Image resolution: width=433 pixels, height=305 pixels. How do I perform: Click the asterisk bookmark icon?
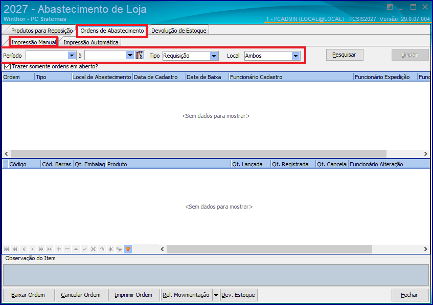point(111,249)
